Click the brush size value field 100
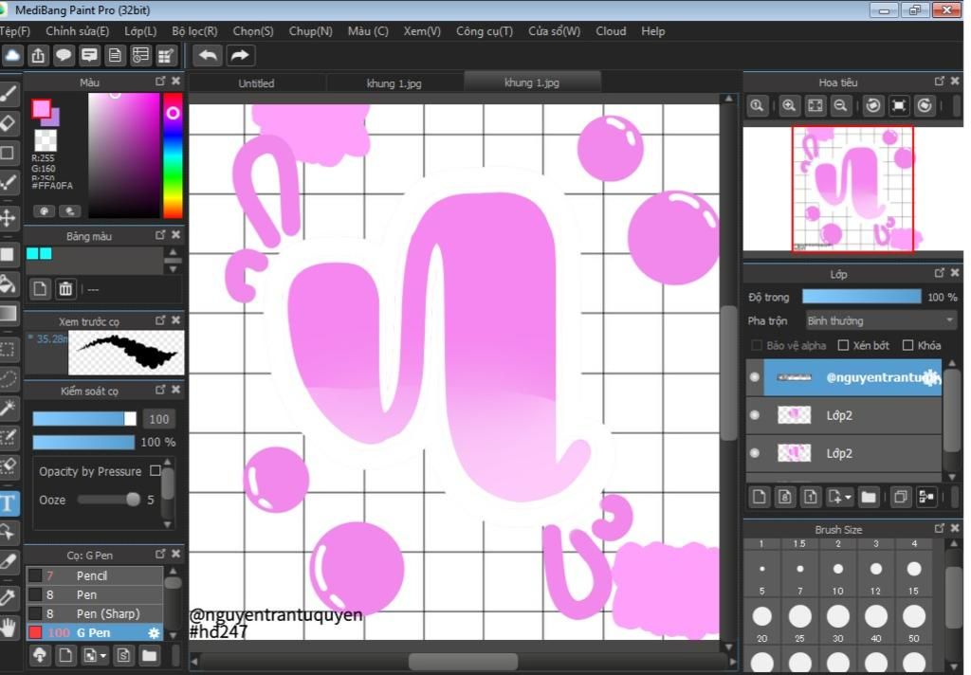The image size is (971, 675). pos(158,419)
